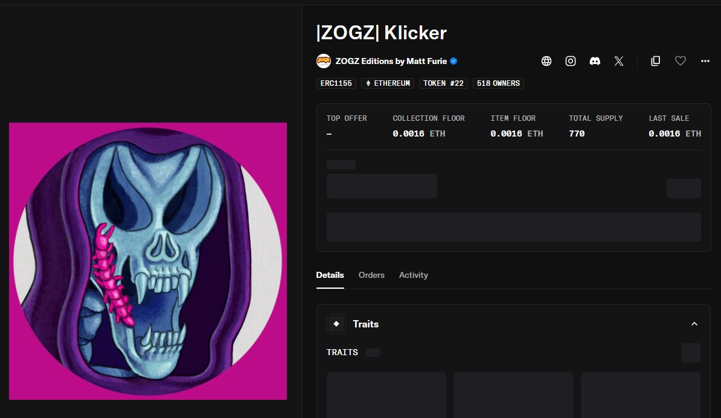Screen dimensions: 721x418
Task: Open the collection website globe icon
Action: (546, 61)
